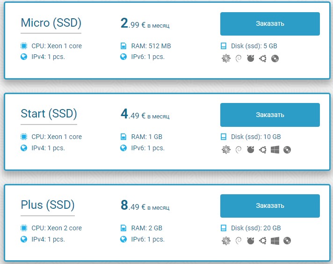This screenshot has width=333, height=264.
Task: Click CPU: Xeon 1 core in Start plan
Action: pos(57,137)
